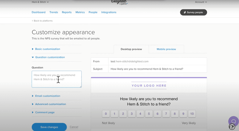Select score 3 in survey preview
The height and width of the screenshot is (131, 239).
coord(131,114)
